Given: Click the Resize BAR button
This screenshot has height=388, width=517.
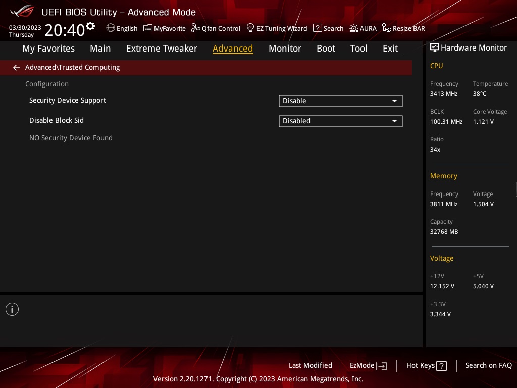Looking at the screenshot, I should click(403, 28).
